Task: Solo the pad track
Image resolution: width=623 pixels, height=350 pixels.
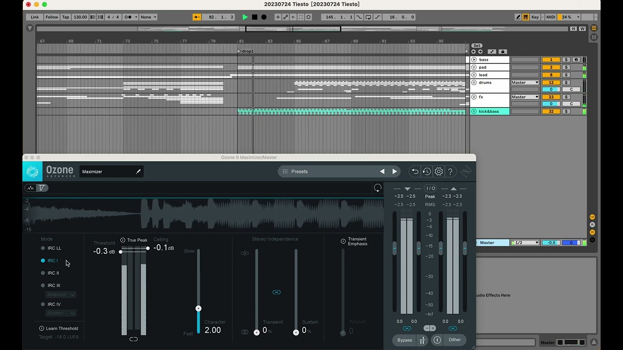Action: click(566, 68)
